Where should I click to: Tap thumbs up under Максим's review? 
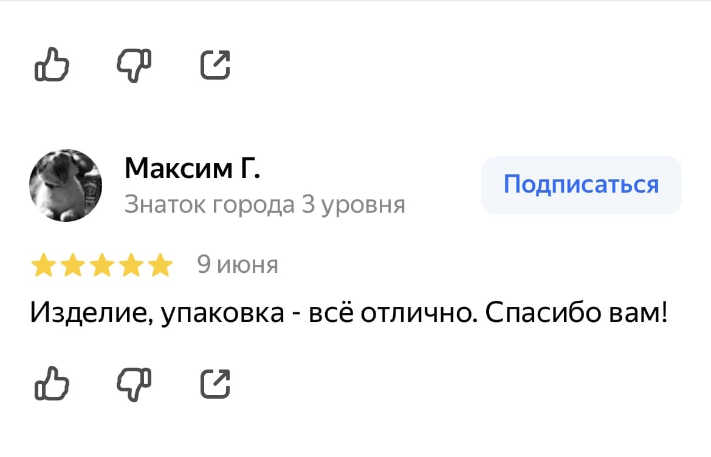[52, 383]
